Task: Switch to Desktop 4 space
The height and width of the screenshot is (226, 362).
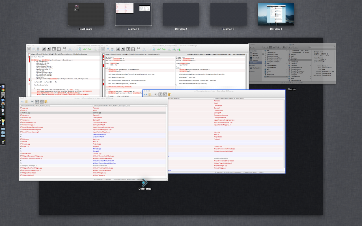Action: (x=276, y=14)
